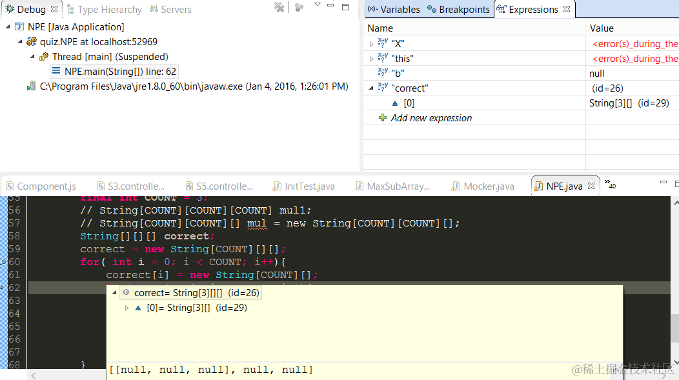Open the S5.controlle... editor tab
This screenshot has height=380, width=679.
[219, 186]
